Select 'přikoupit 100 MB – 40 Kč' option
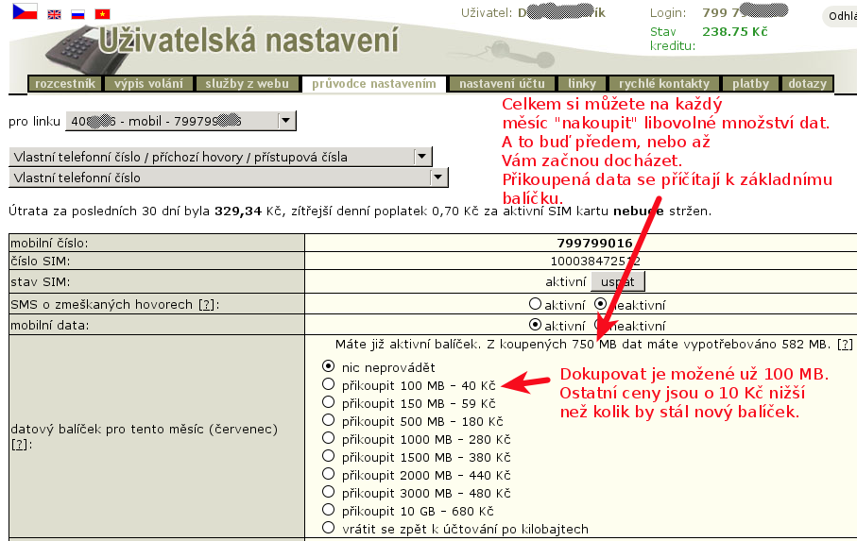This screenshot has height=541, width=857. click(329, 384)
